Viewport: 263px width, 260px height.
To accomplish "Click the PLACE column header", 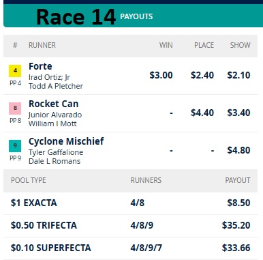I will [x=204, y=45].
